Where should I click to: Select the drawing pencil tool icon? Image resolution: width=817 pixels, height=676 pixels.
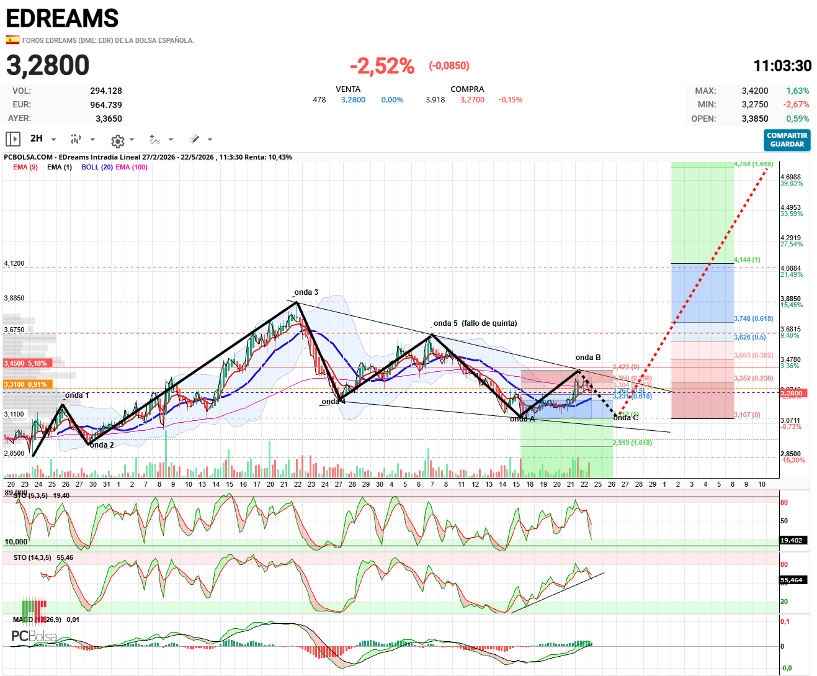point(194,139)
